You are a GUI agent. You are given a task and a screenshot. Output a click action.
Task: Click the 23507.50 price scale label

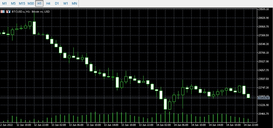[264, 79]
